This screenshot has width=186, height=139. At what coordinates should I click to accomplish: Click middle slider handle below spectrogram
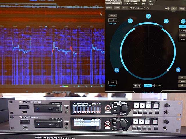(x=79, y=86)
